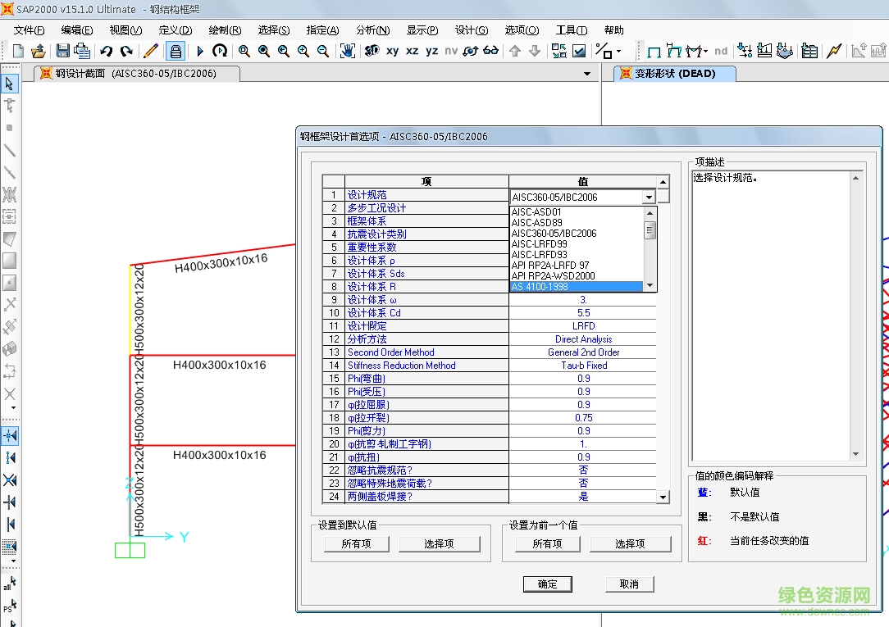
Task: Run the analysis
Action: 198,51
